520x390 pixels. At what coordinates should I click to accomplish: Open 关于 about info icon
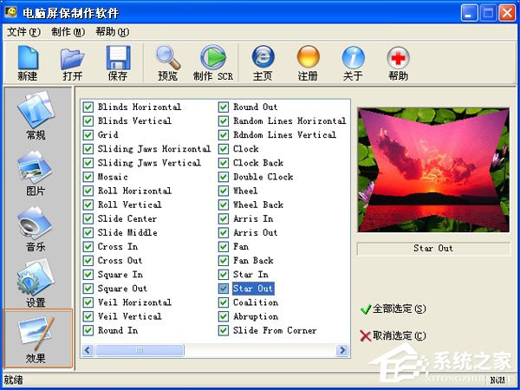pyautogui.click(x=353, y=62)
